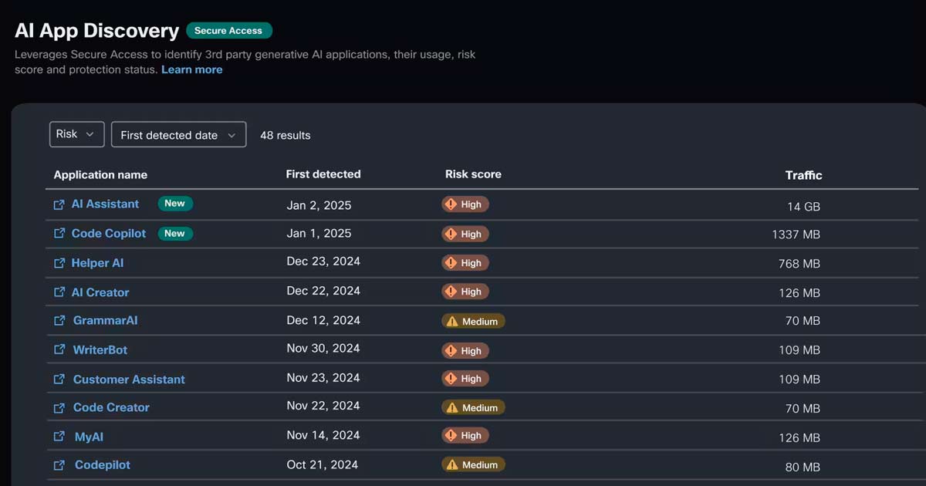This screenshot has height=486, width=926.
Task: Sort by Risk score column header
Action: point(473,174)
